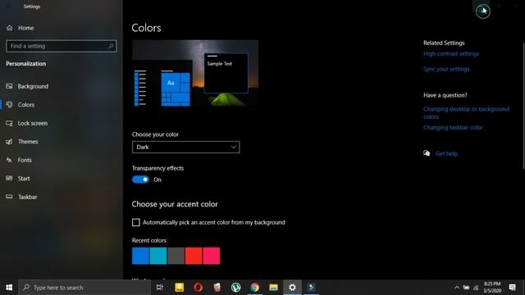
Task: Launch Google Chrome from the taskbar
Action: (255, 288)
